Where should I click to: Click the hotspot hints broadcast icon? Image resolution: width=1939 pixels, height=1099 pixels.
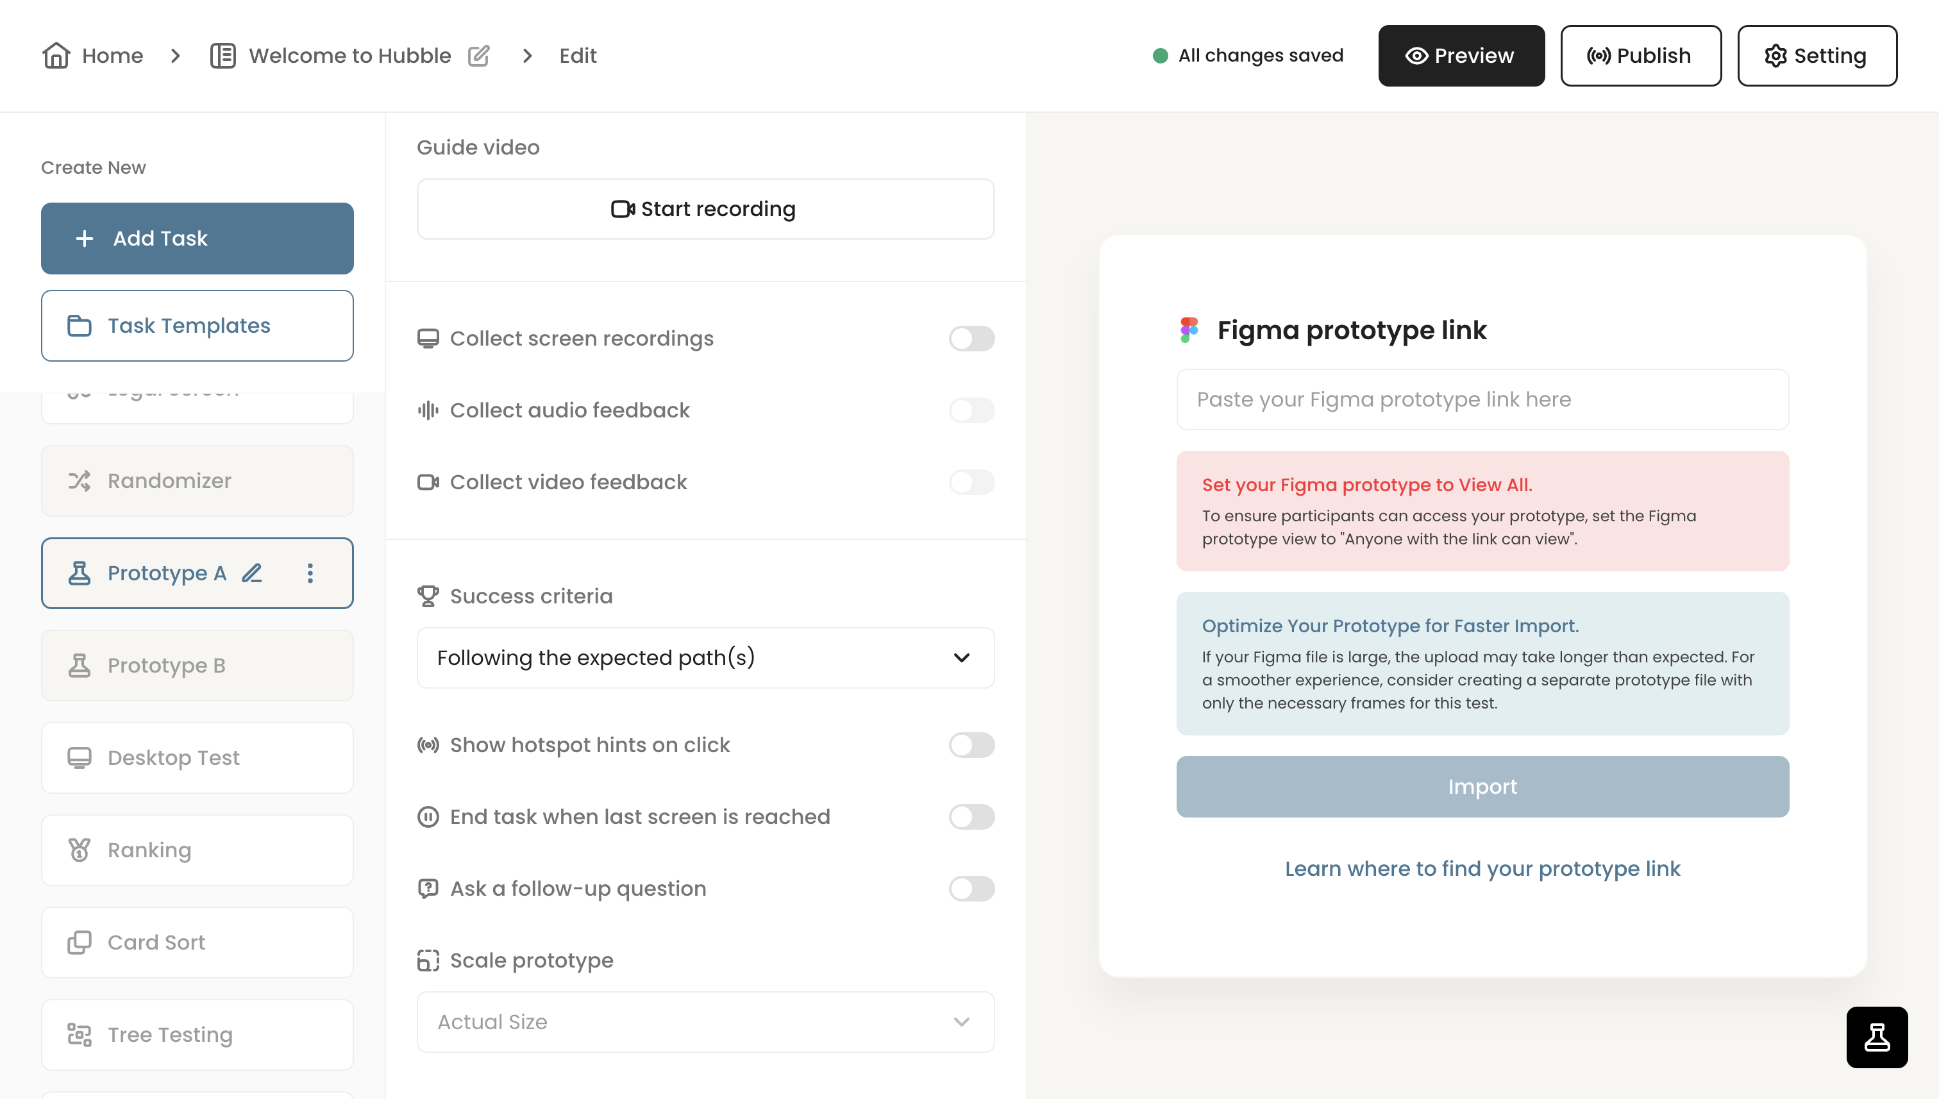click(x=428, y=745)
